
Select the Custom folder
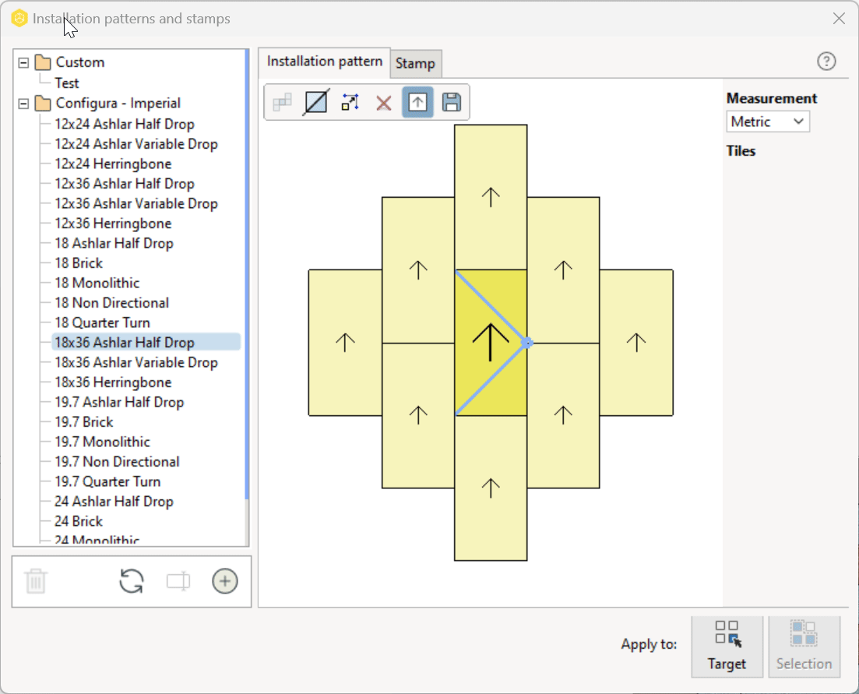pyautogui.click(x=80, y=62)
